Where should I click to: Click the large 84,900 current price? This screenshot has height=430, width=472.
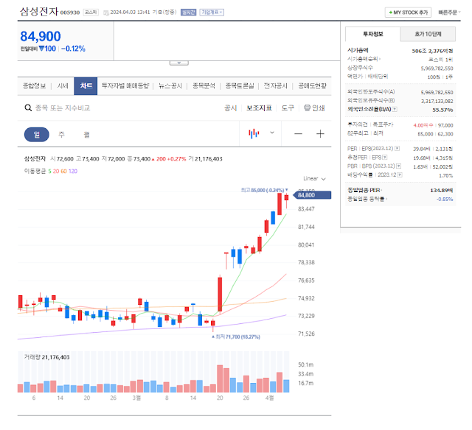tap(41, 36)
